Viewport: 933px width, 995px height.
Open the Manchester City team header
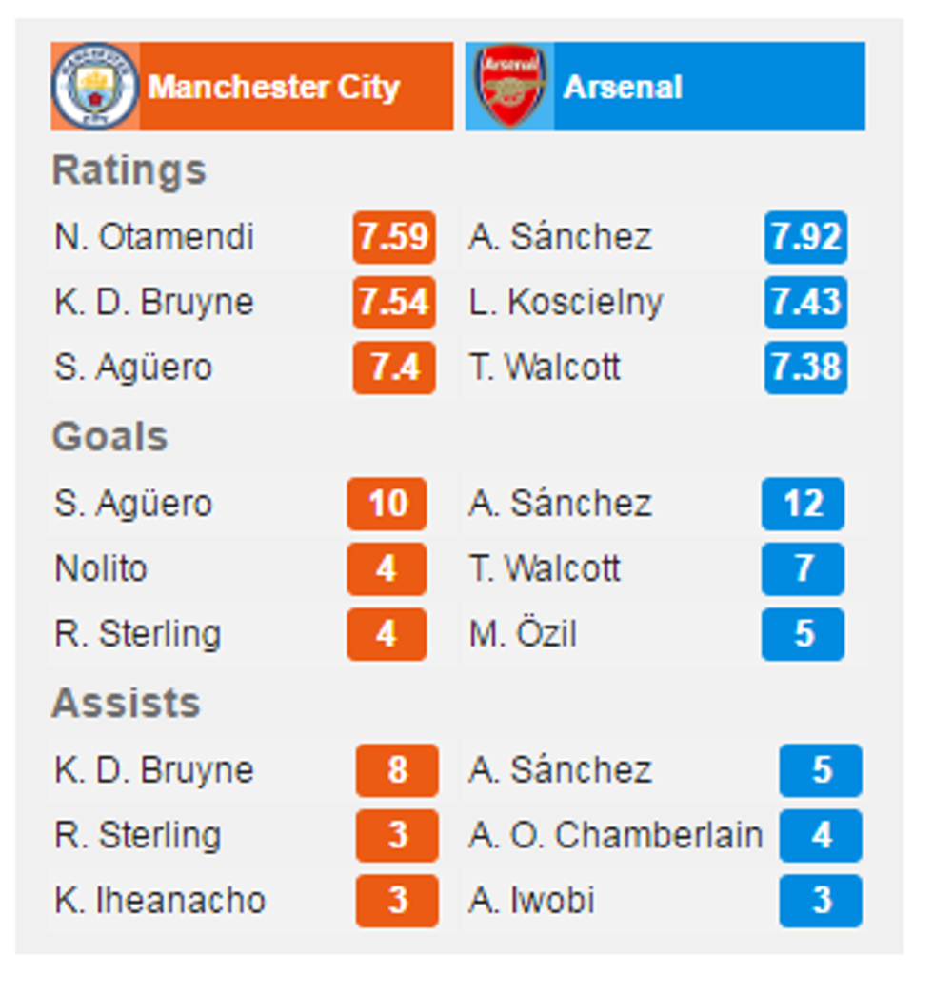[x=274, y=88]
